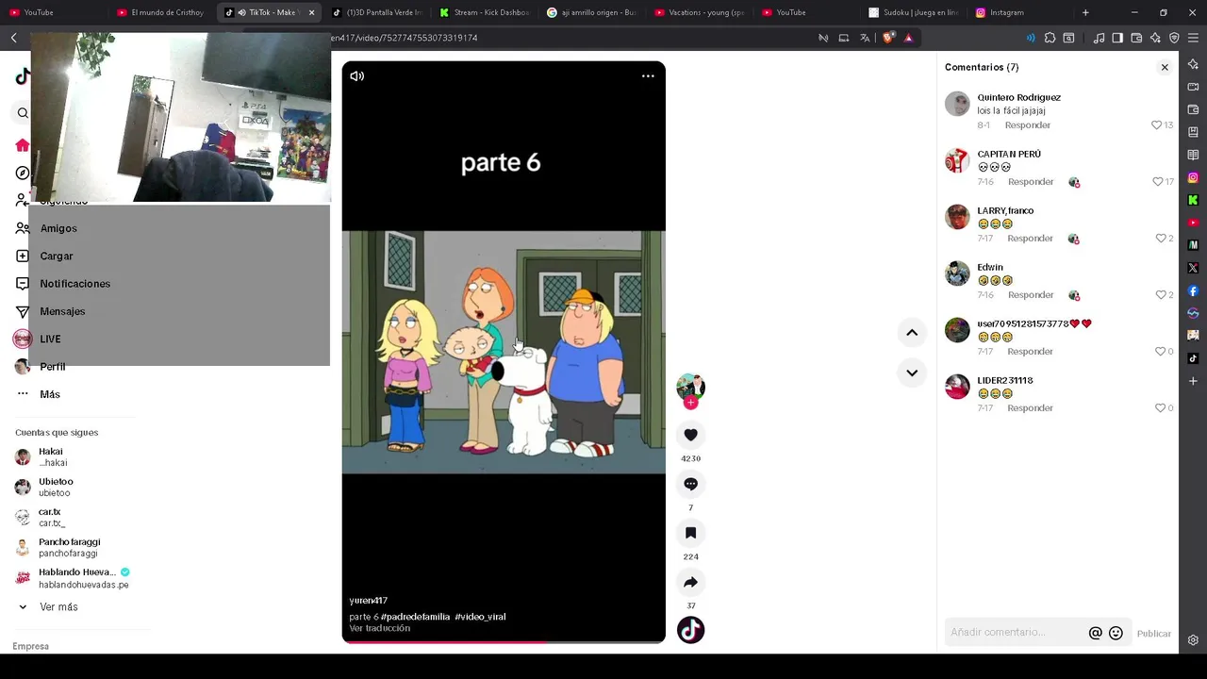Go to next video with down chevron

(912, 373)
